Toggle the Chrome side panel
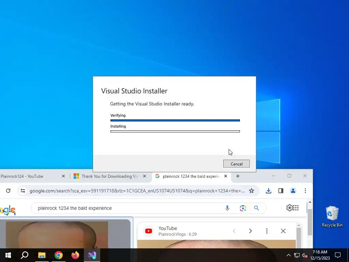Screen dimensions: 349x262 pyautogui.click(x=281, y=191)
